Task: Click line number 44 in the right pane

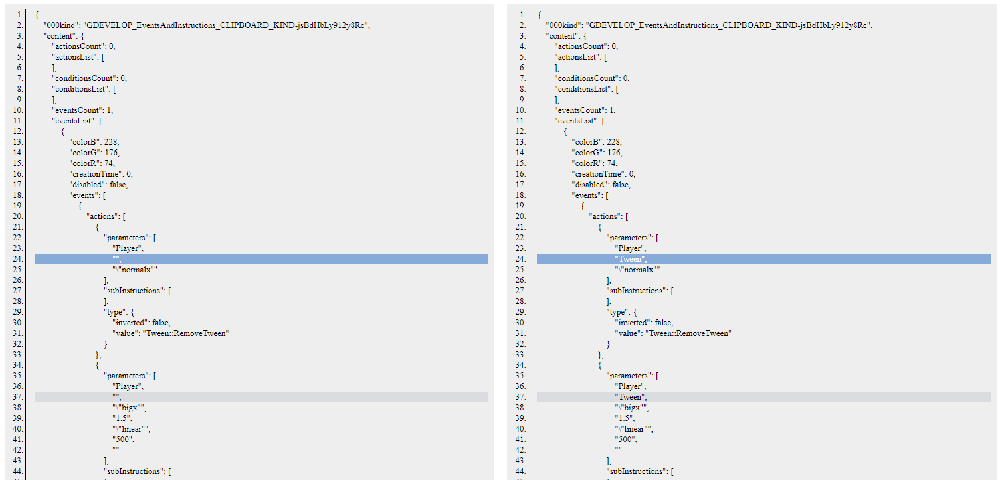Action: click(520, 471)
